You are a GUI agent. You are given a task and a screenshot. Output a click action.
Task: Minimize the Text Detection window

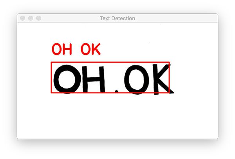click(x=31, y=18)
